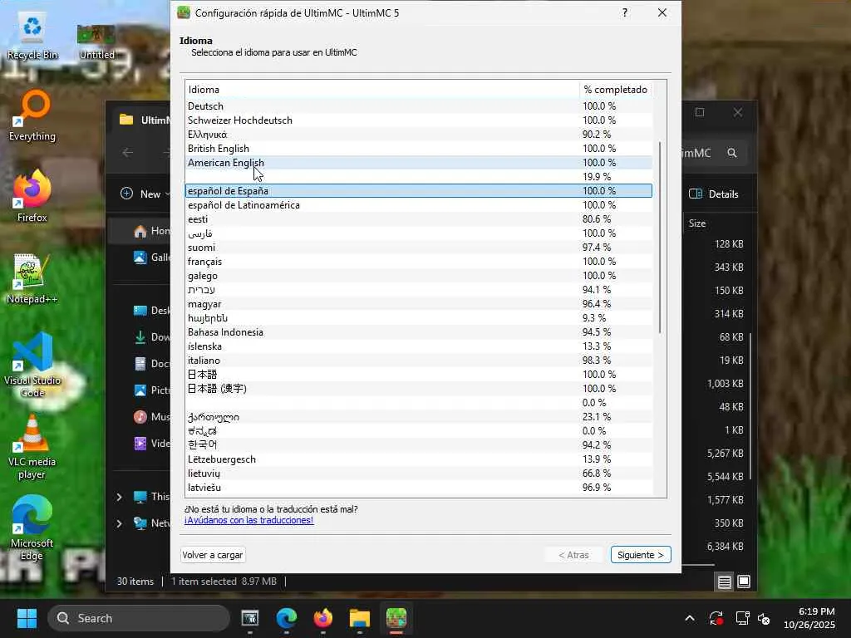The width and height of the screenshot is (851, 638).
Task: Select Bahasa Indonesia language
Action: 419,331
